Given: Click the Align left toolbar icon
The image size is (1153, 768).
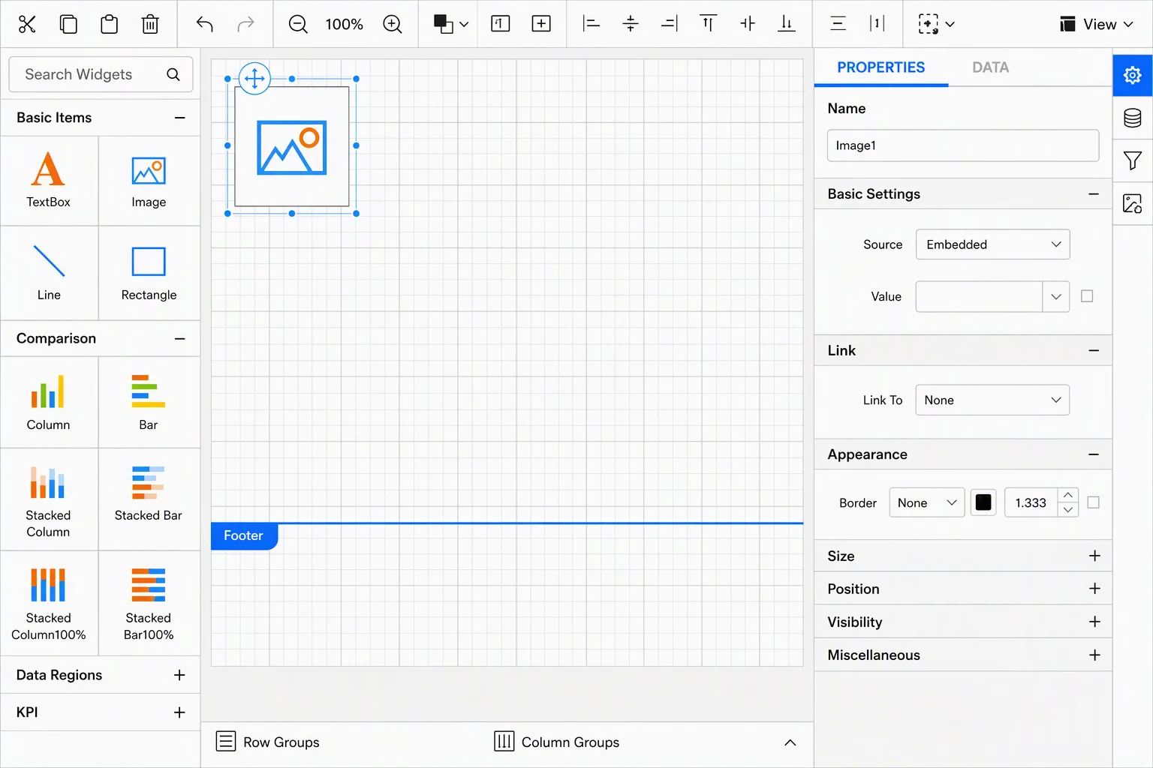Looking at the screenshot, I should click(x=592, y=24).
